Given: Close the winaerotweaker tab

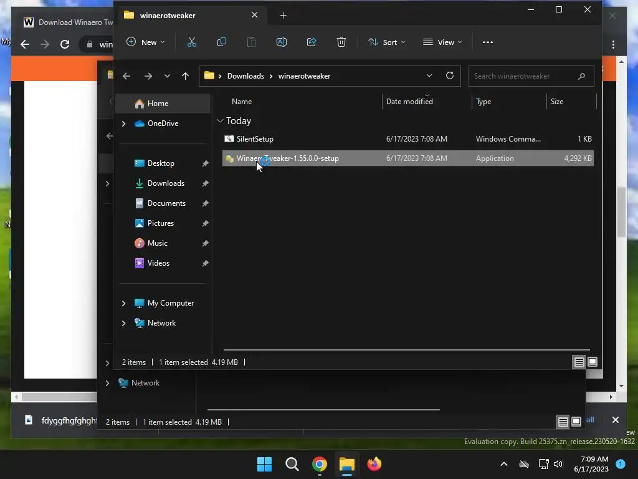Looking at the screenshot, I should point(255,15).
